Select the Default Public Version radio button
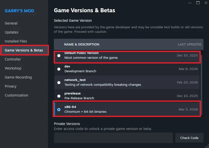This screenshot has width=209, height=148. 59,55
